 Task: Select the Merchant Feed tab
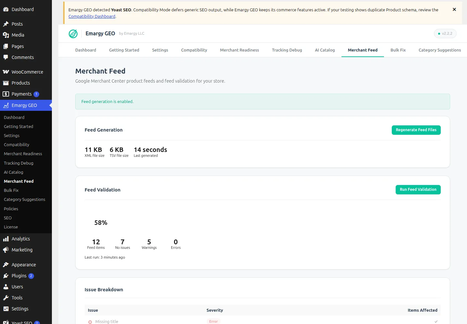[363, 50]
